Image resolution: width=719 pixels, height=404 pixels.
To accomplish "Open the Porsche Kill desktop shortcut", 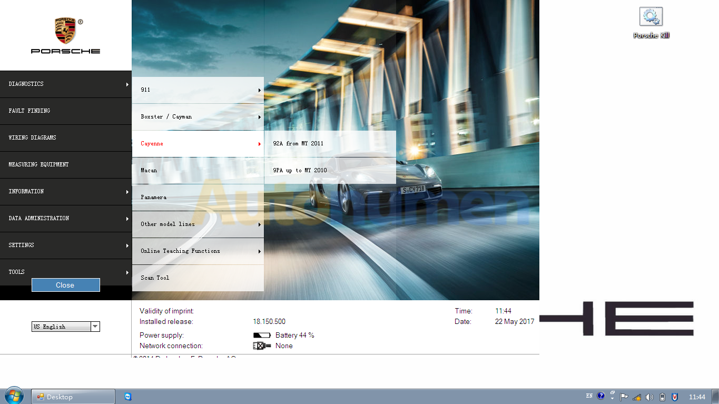I will [651, 23].
